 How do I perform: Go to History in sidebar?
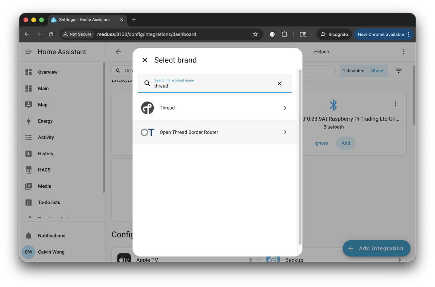point(45,153)
